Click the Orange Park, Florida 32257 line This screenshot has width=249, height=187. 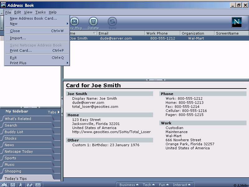[190, 144]
